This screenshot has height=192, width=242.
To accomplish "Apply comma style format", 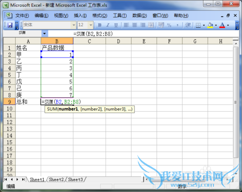I will tap(178, 25).
